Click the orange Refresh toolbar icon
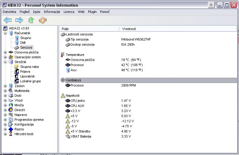 [43, 20]
